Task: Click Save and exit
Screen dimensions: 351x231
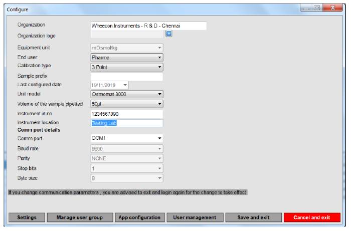Action: coord(253,217)
